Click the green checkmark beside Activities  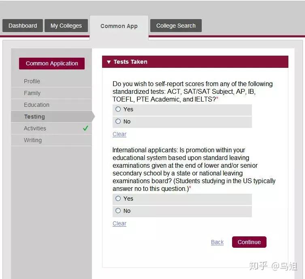[x=85, y=128]
